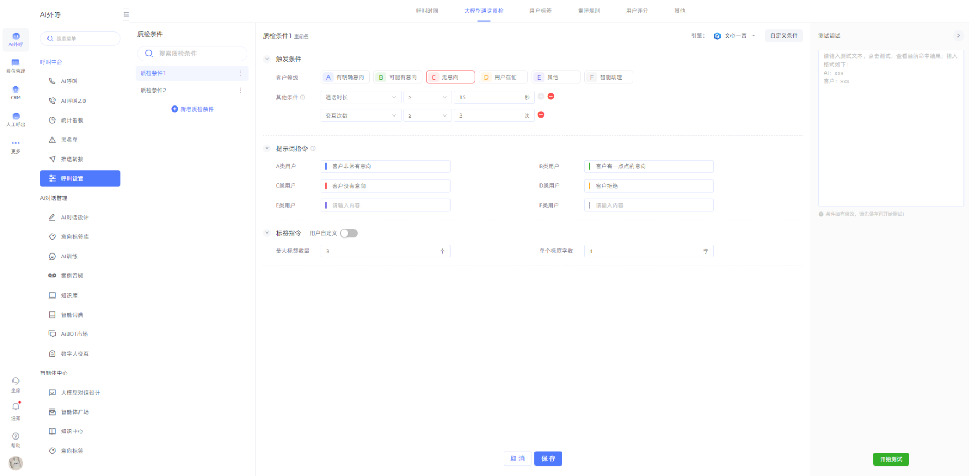Click 新增质检条件 to add condition

coord(192,109)
